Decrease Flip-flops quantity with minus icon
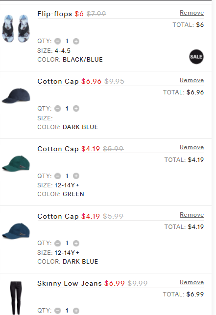This screenshot has width=216, height=315. click(x=57, y=41)
